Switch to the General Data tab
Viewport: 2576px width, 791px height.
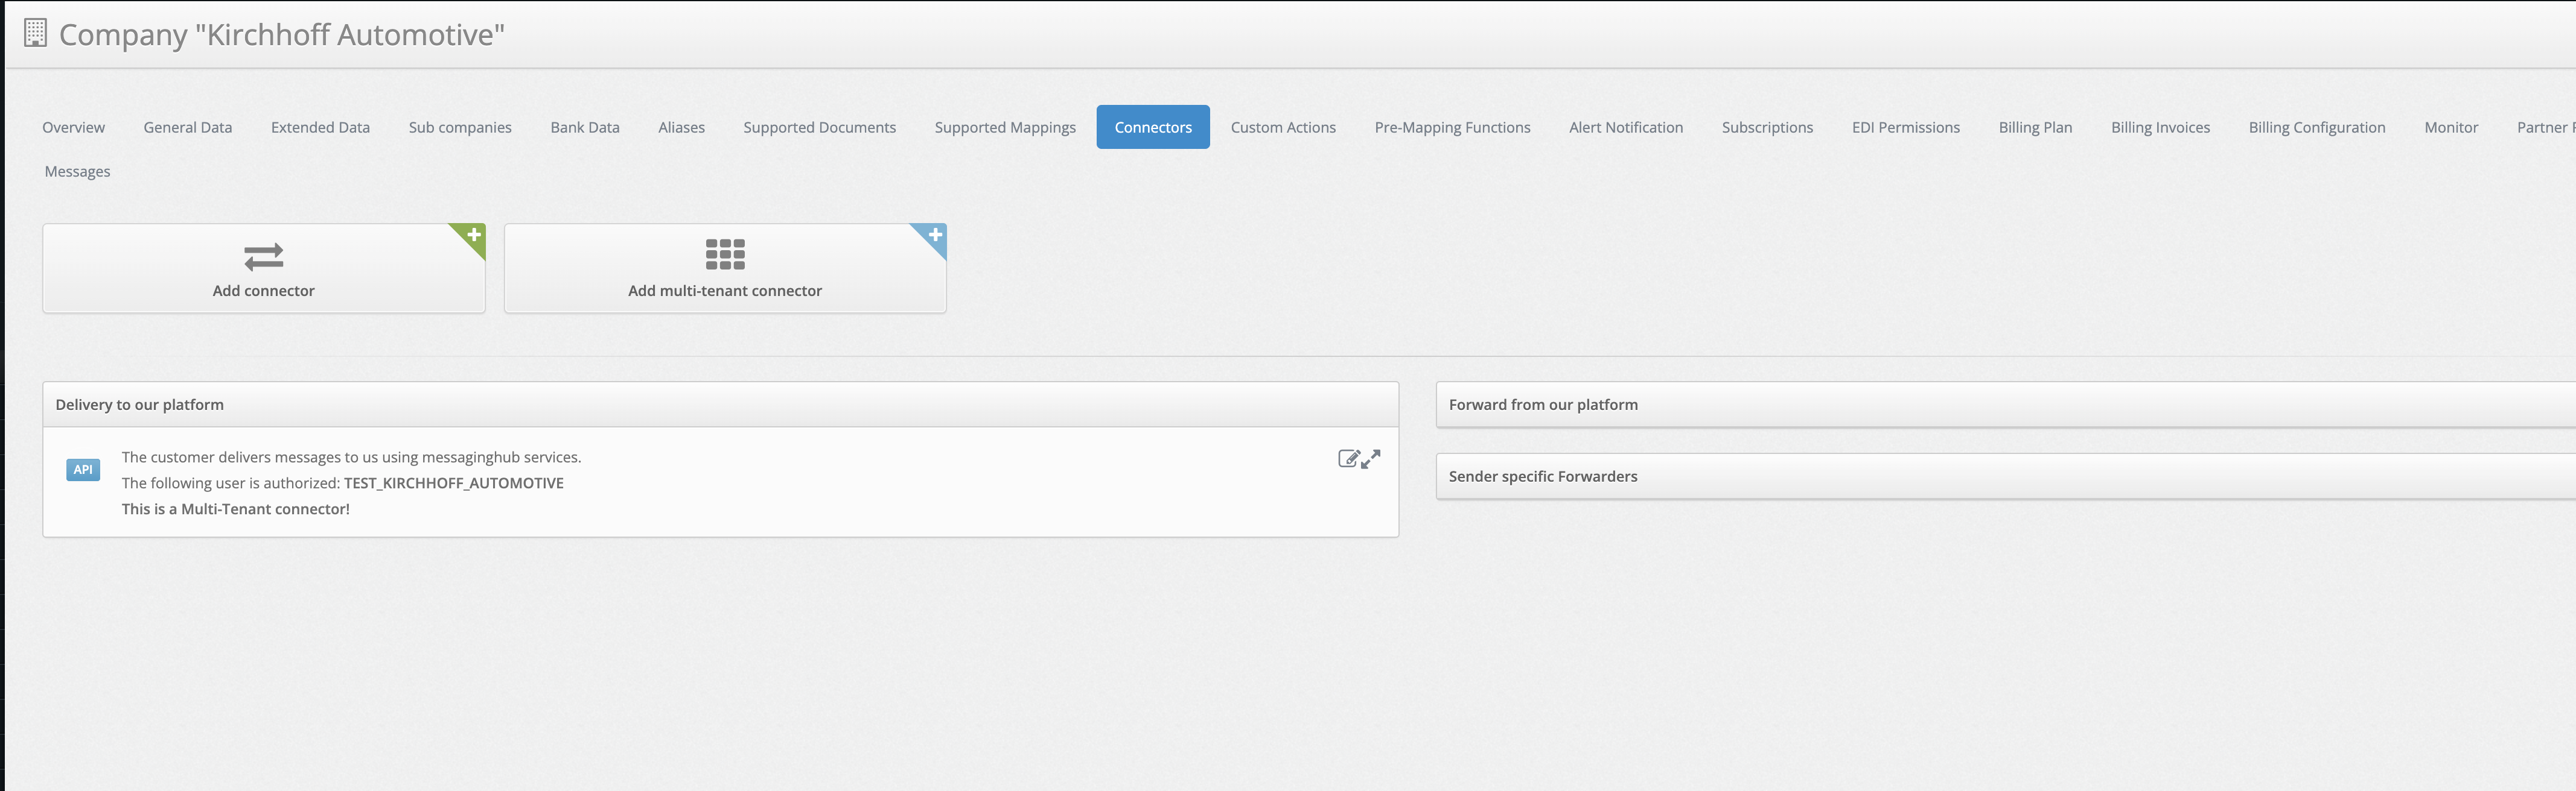coord(188,127)
